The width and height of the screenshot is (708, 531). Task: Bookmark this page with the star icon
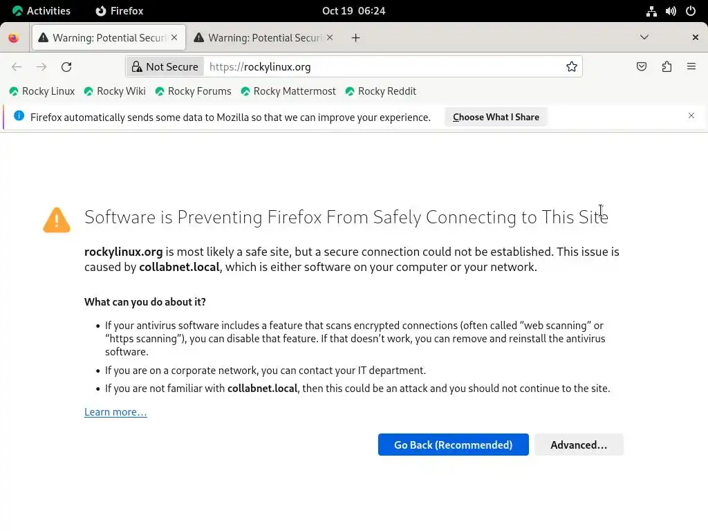click(572, 67)
